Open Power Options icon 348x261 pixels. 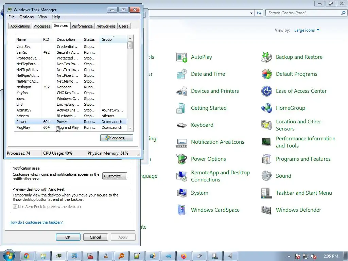pos(182,159)
